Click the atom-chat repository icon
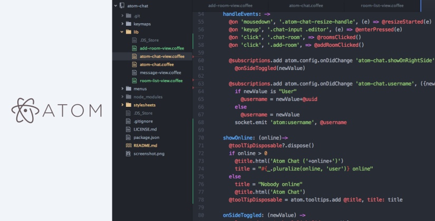 (x=122, y=6)
